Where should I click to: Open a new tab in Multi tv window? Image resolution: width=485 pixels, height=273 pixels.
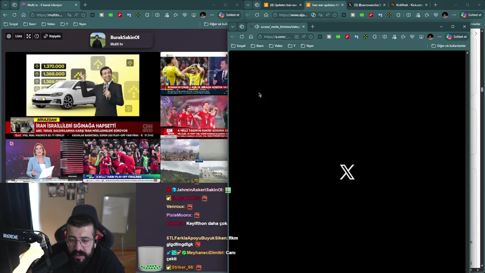coord(85,5)
